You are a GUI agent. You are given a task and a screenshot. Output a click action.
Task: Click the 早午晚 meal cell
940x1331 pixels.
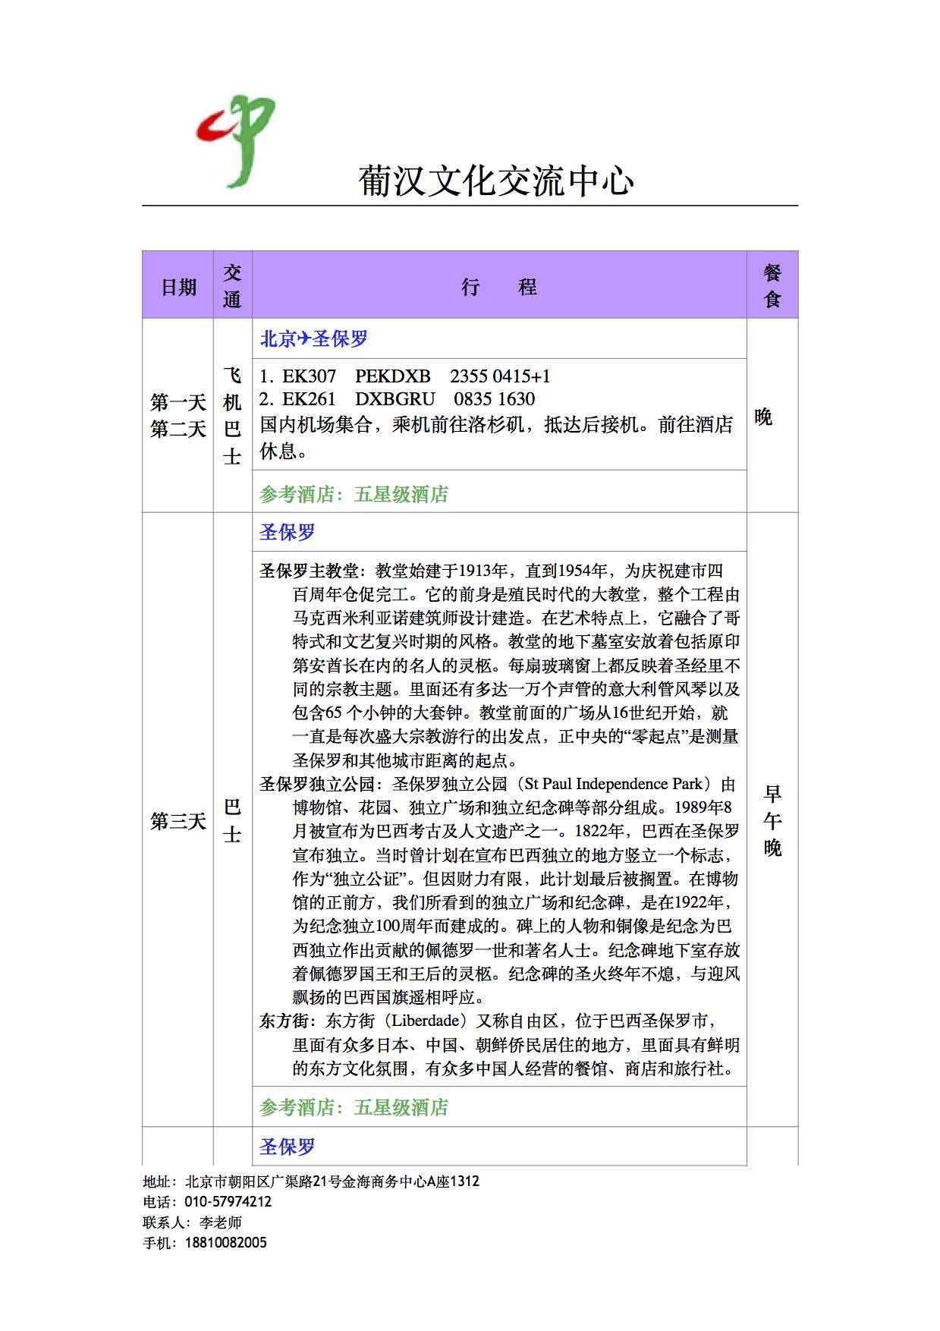pos(772,821)
